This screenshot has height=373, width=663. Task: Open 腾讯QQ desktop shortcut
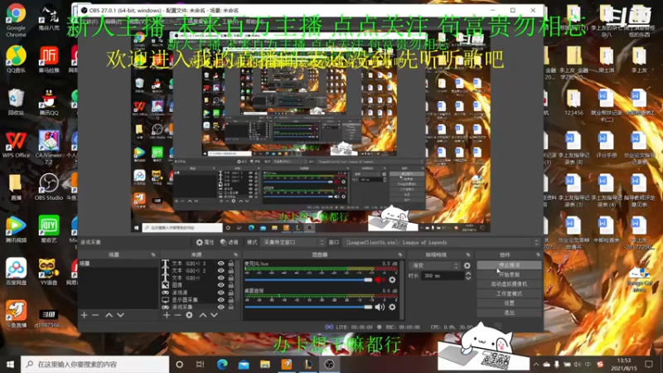(x=49, y=102)
